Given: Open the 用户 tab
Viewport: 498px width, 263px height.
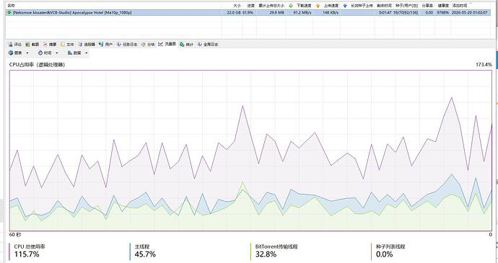Looking at the screenshot, I should tap(106, 45).
